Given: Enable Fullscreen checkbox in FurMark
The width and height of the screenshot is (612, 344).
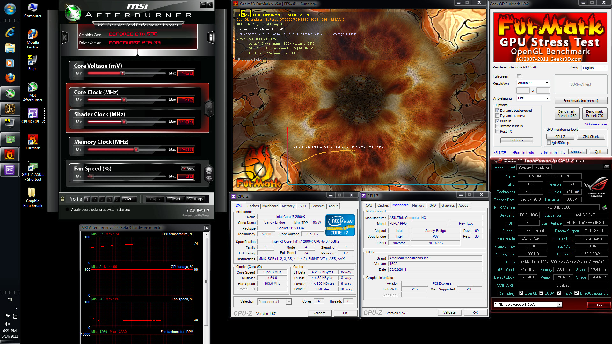Looking at the screenshot, I should coord(519,76).
